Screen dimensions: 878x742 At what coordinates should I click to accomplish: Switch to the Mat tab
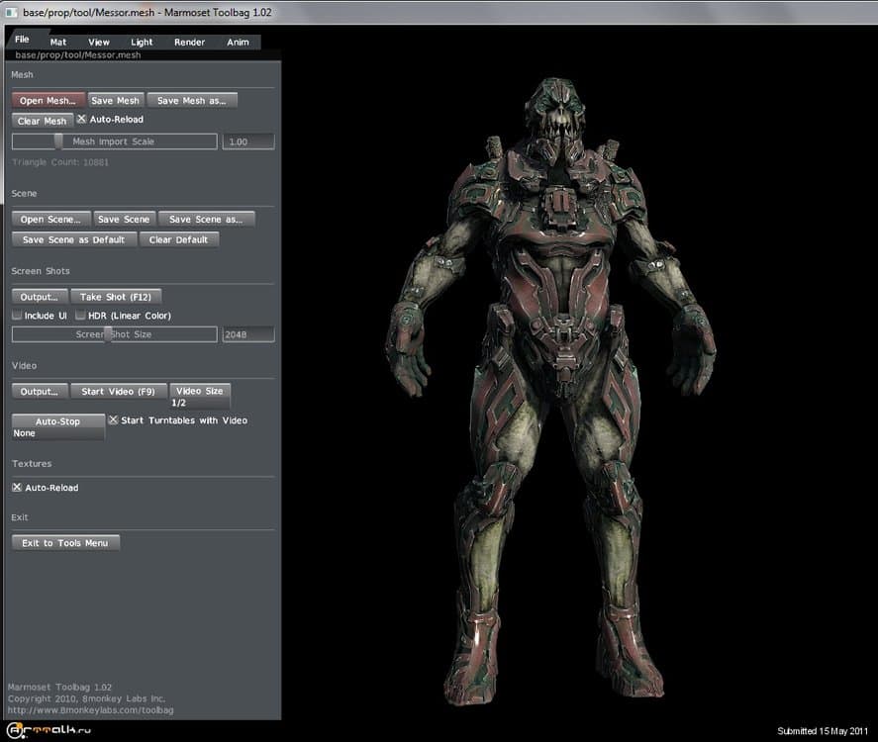pos(58,43)
